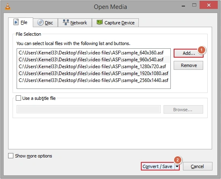The height and width of the screenshot is (179, 221).
Task: Minimize the Open Media dialog
Action: pyautogui.click(x=183, y=6)
